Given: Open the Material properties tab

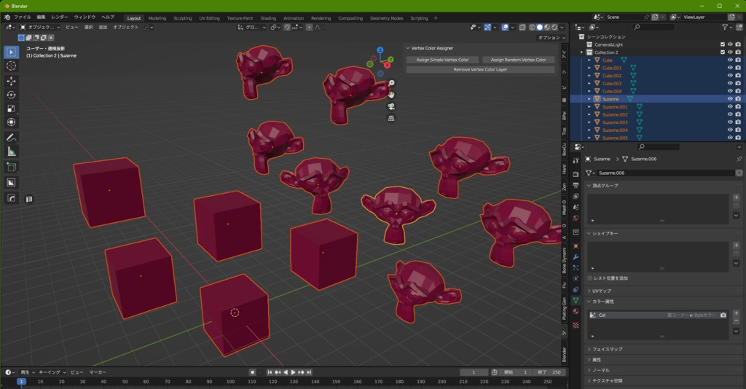Looking at the screenshot, I should click(x=576, y=312).
